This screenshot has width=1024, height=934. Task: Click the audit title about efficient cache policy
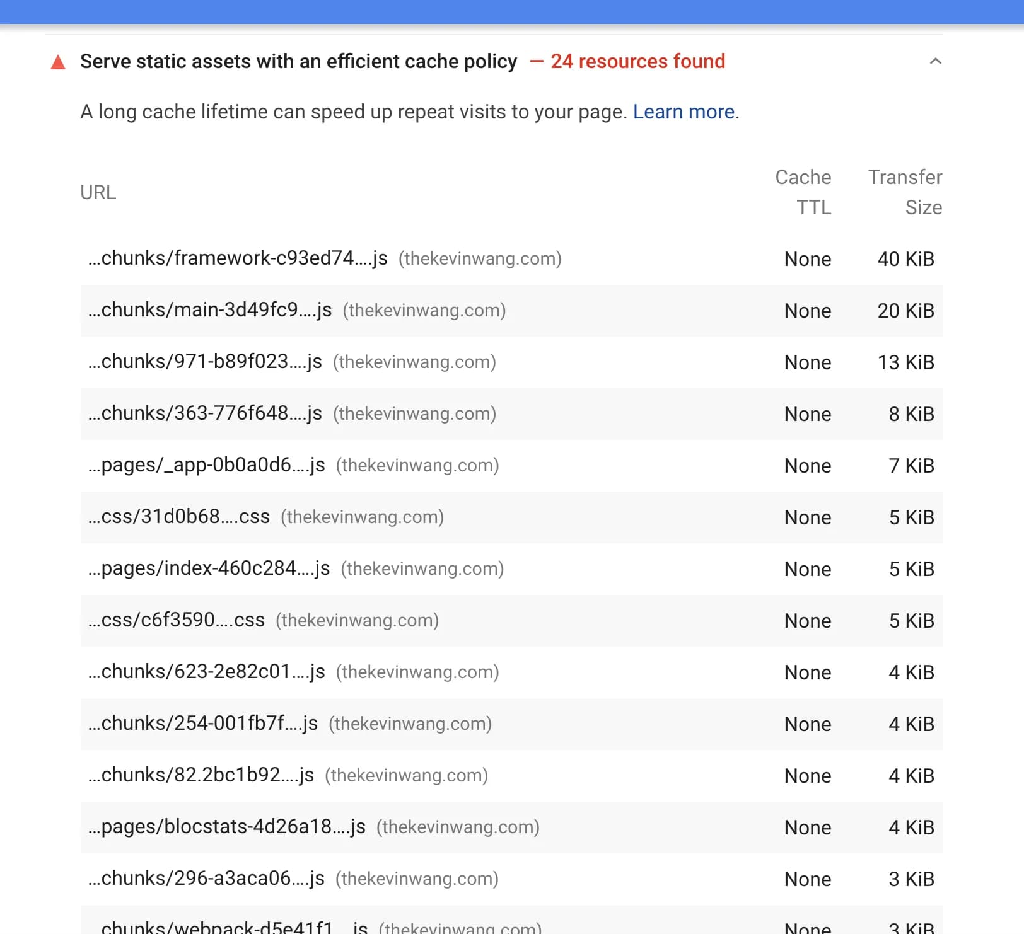click(x=298, y=61)
